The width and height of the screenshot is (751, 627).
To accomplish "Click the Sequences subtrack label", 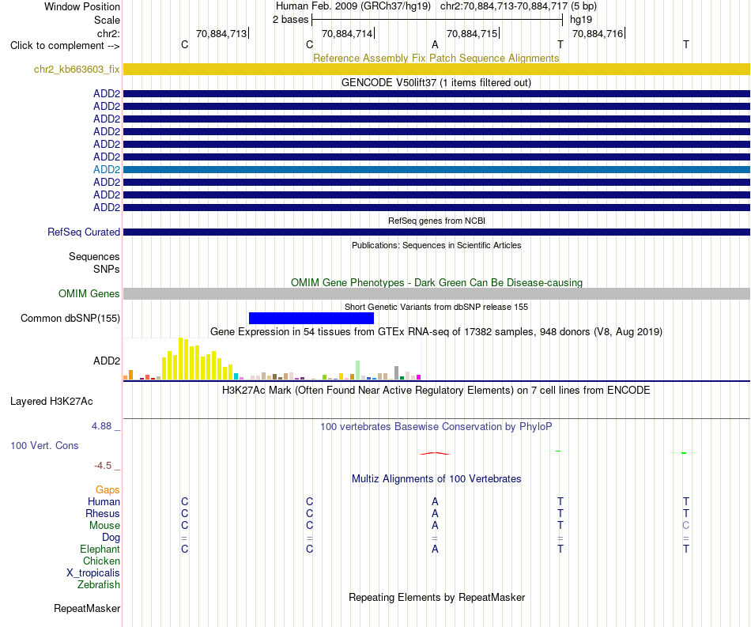I will point(94,256).
